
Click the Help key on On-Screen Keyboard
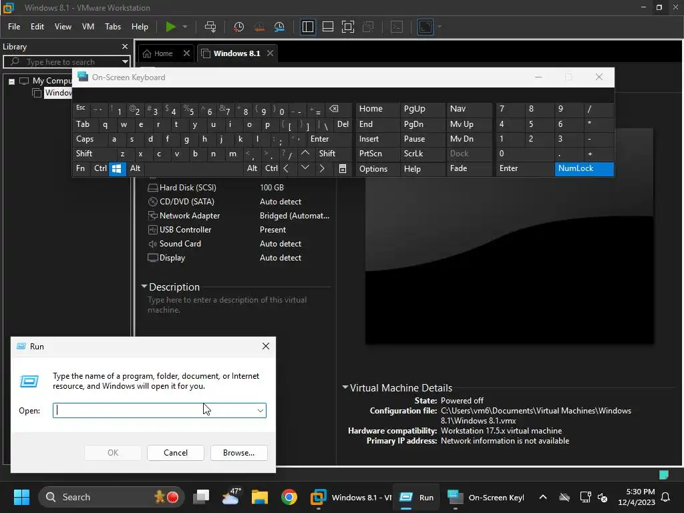pyautogui.click(x=422, y=168)
